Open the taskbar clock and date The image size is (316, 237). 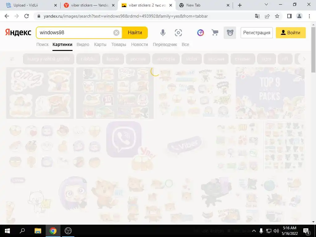[x=289, y=231]
